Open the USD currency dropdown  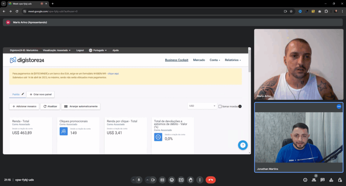[x=202, y=106]
